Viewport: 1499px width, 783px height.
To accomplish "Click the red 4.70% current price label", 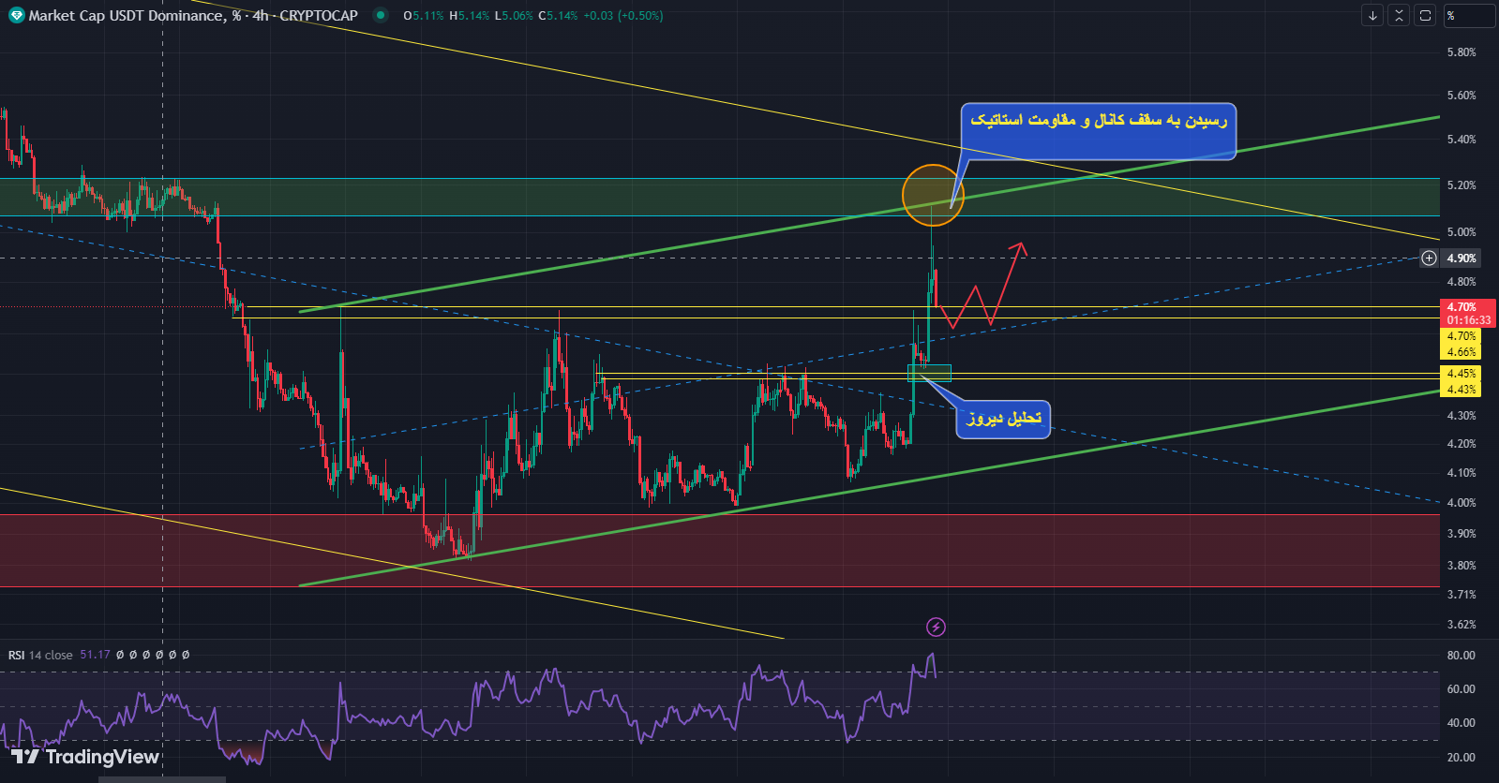I will (1467, 306).
